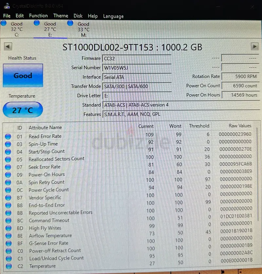Click the status icon for G-Sense Error Rate
Image resolution: width=262 pixels, height=274 pixels.
point(9,243)
